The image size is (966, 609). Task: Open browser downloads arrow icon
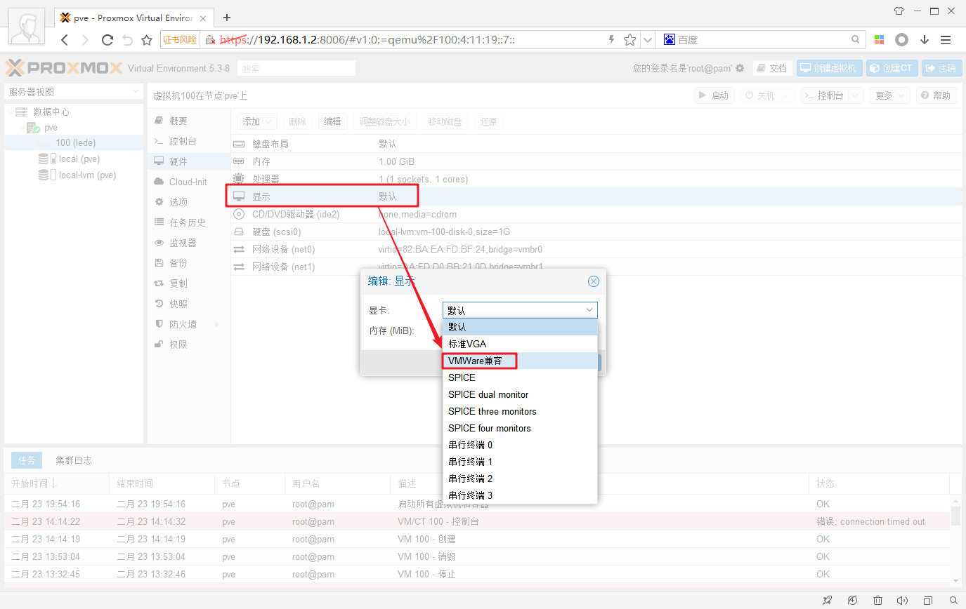[925, 40]
